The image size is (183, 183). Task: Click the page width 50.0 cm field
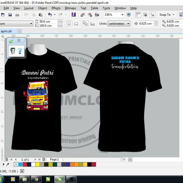[x=48, y=22]
